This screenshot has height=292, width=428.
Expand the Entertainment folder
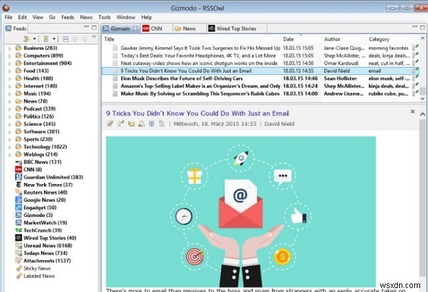coord(10,64)
